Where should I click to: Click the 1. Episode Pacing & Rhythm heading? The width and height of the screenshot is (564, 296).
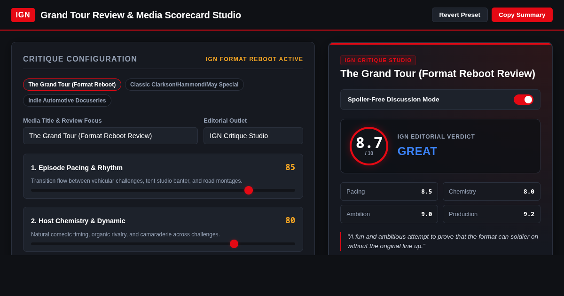coord(77,168)
